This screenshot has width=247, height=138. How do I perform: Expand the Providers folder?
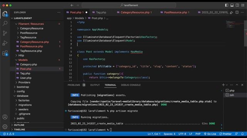click(24, 82)
